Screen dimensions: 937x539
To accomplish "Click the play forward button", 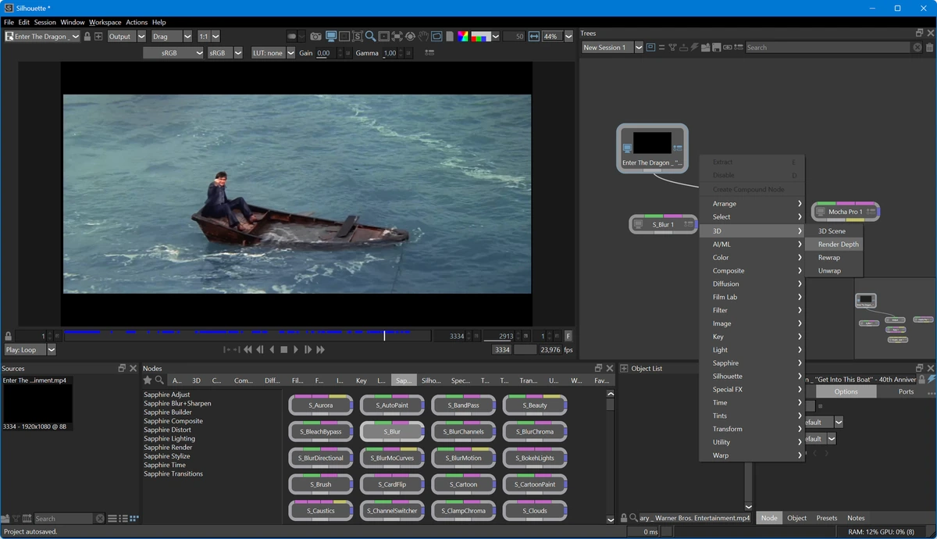I will pyautogui.click(x=296, y=349).
